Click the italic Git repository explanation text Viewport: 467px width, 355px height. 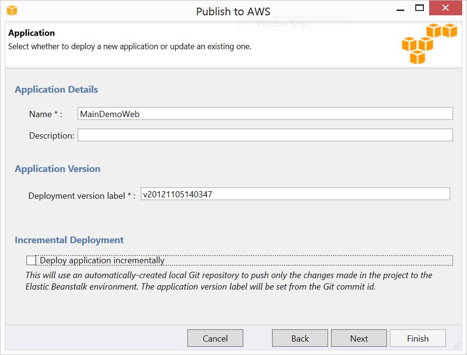click(x=229, y=281)
